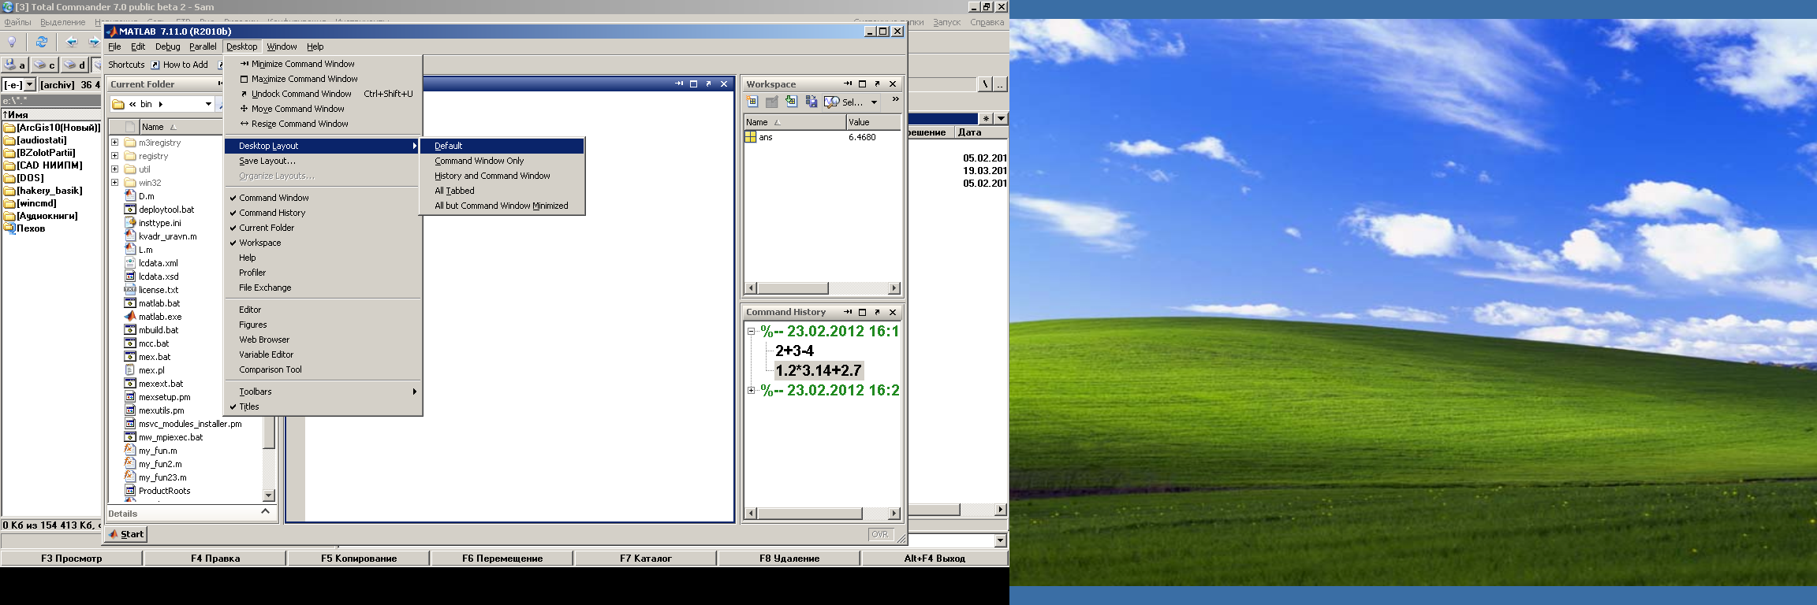Screen dimensions: 1817x605
Task: Collapse first 23.02.2012 history session
Action: coord(752,332)
